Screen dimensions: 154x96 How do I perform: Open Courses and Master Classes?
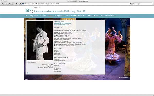click(x=76, y=16)
